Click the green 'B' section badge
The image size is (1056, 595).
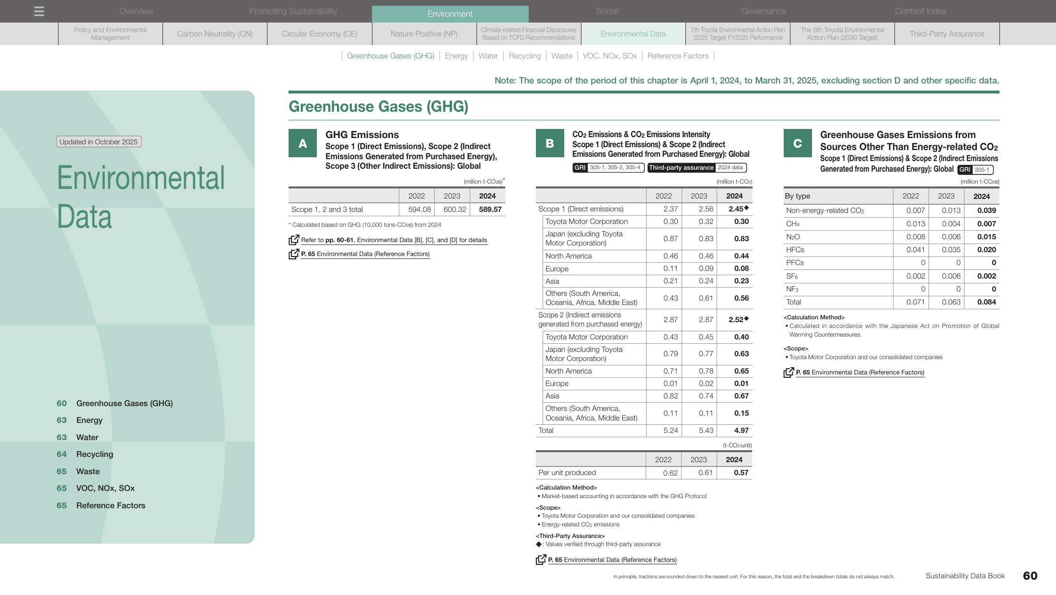(x=550, y=143)
